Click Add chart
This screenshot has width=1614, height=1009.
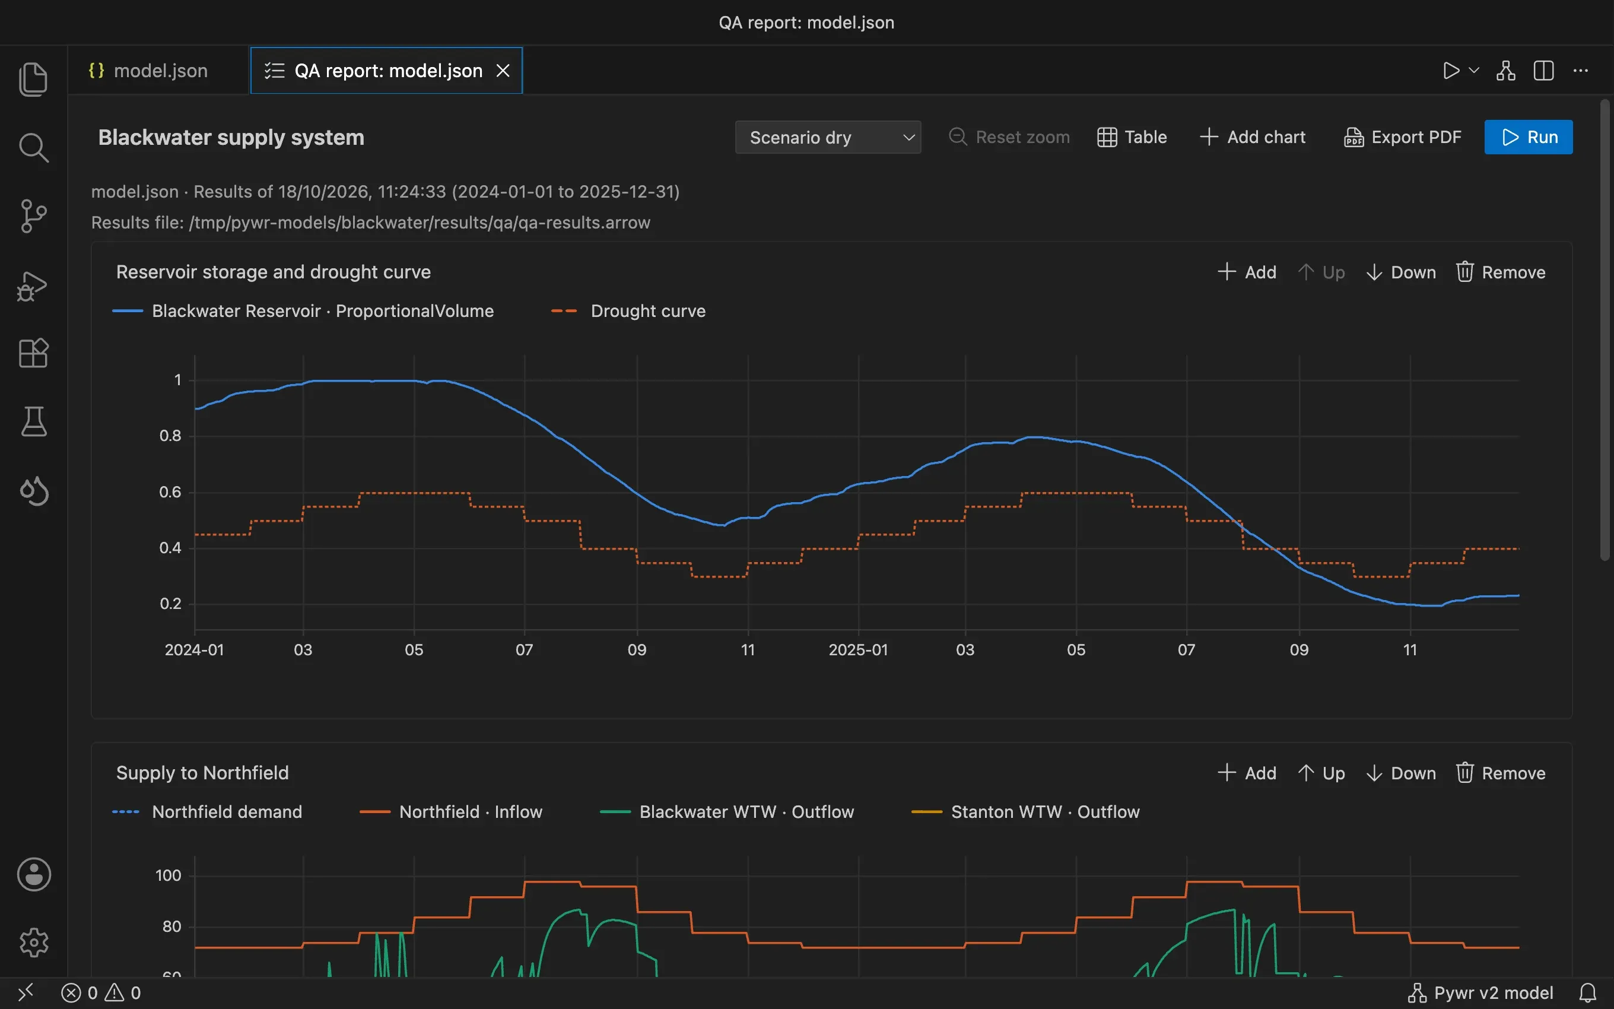click(1252, 138)
